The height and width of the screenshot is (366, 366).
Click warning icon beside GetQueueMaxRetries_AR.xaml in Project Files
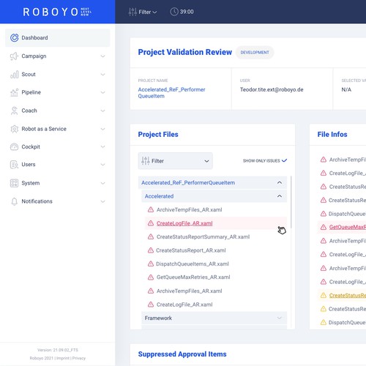point(151,277)
